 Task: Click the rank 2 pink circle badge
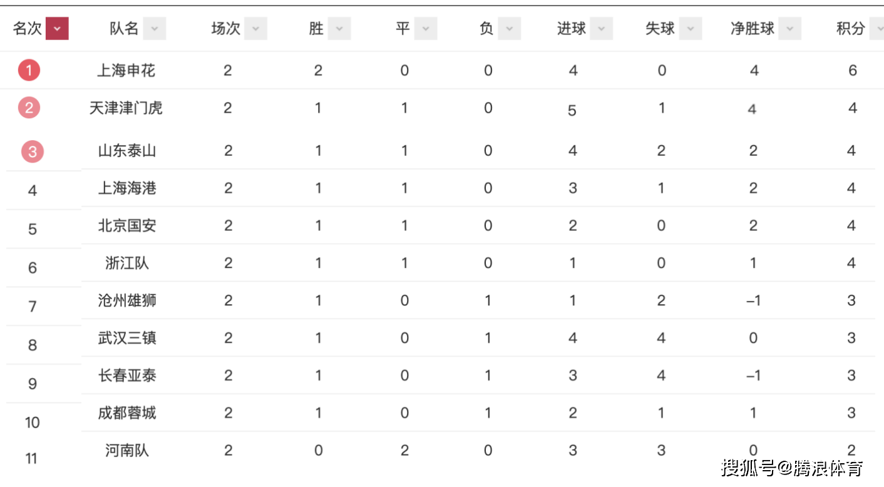tap(29, 108)
